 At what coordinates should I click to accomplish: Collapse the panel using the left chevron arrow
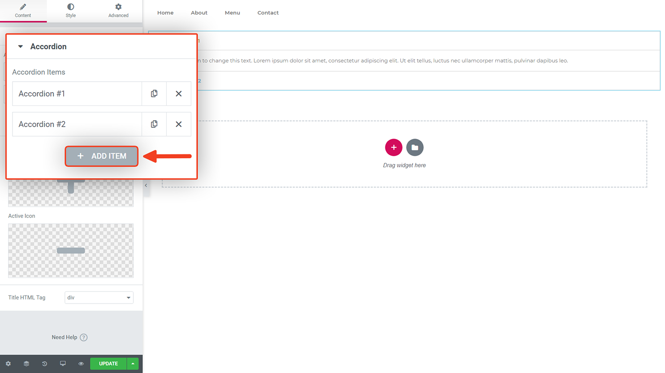tap(146, 185)
